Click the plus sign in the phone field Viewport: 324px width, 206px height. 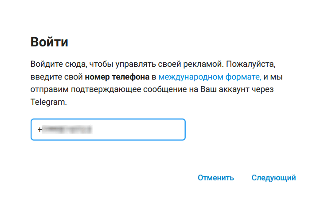pyautogui.click(x=39, y=130)
